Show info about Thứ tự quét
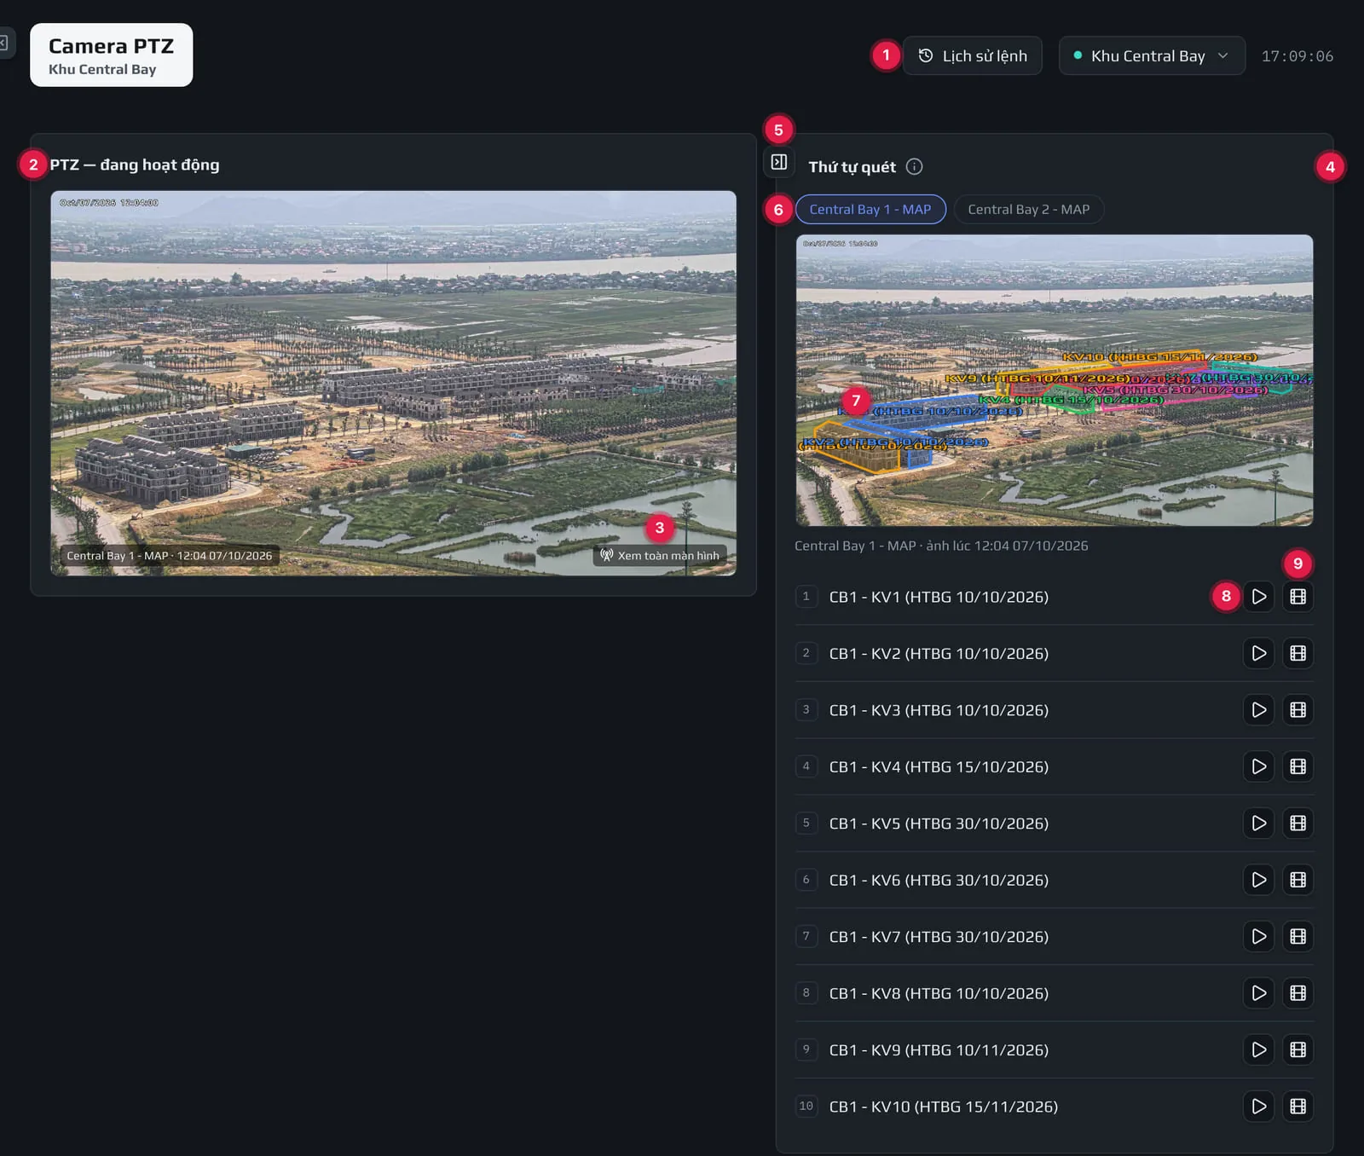The width and height of the screenshot is (1364, 1156). click(914, 166)
